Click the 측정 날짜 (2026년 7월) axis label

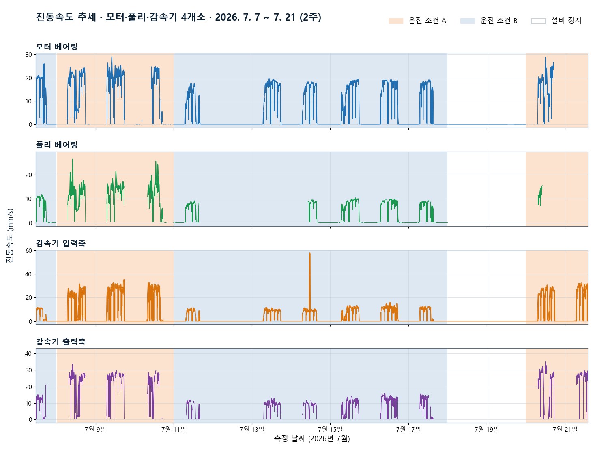click(x=312, y=438)
